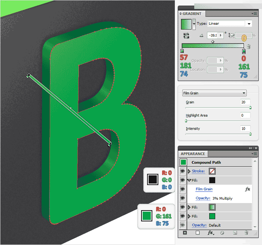Image resolution: width=262 pixels, height=245 pixels.
Task: Expand the gradient Fill attribute
Action: pos(189,208)
